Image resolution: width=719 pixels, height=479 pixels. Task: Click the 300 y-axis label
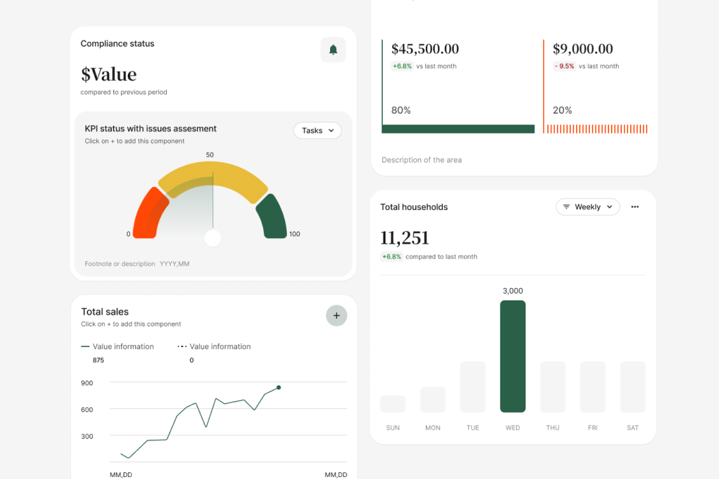pos(87,436)
